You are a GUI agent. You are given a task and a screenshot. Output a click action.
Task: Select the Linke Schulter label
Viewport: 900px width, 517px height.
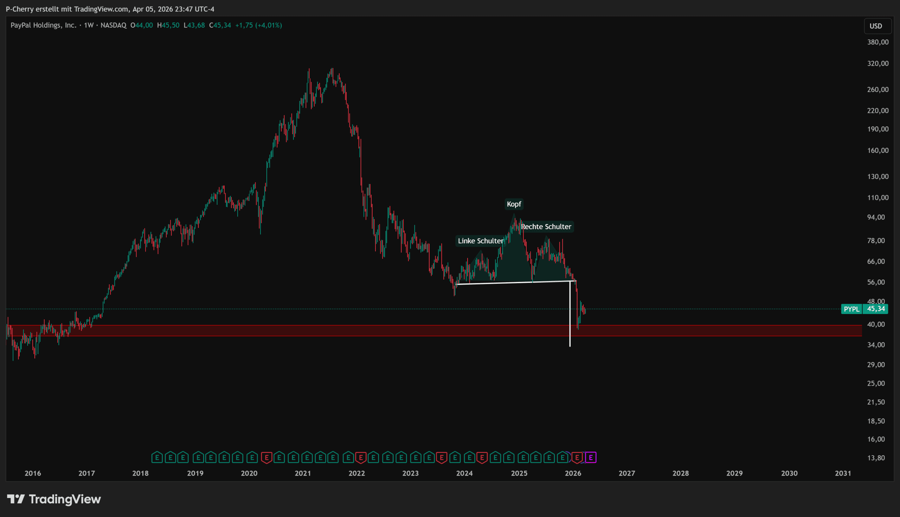480,241
